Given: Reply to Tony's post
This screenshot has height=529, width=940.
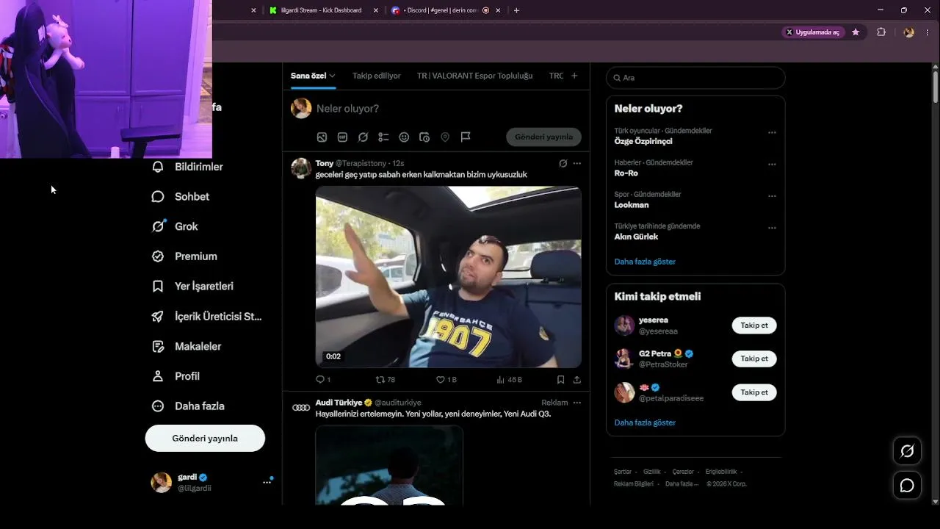Looking at the screenshot, I should pos(320,380).
